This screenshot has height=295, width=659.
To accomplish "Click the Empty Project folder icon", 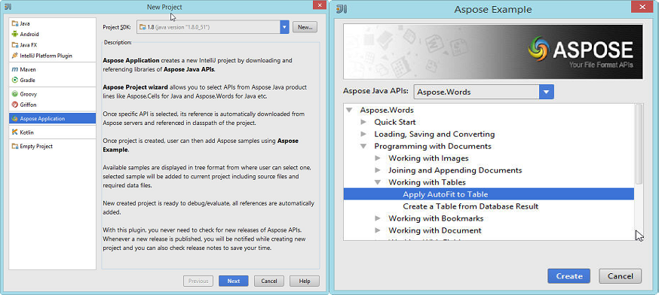I will pyautogui.click(x=15, y=147).
